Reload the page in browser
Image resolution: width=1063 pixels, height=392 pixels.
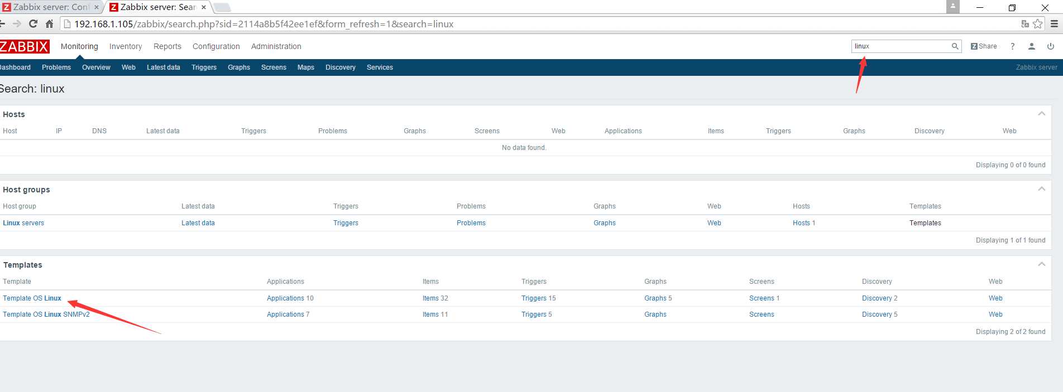33,24
